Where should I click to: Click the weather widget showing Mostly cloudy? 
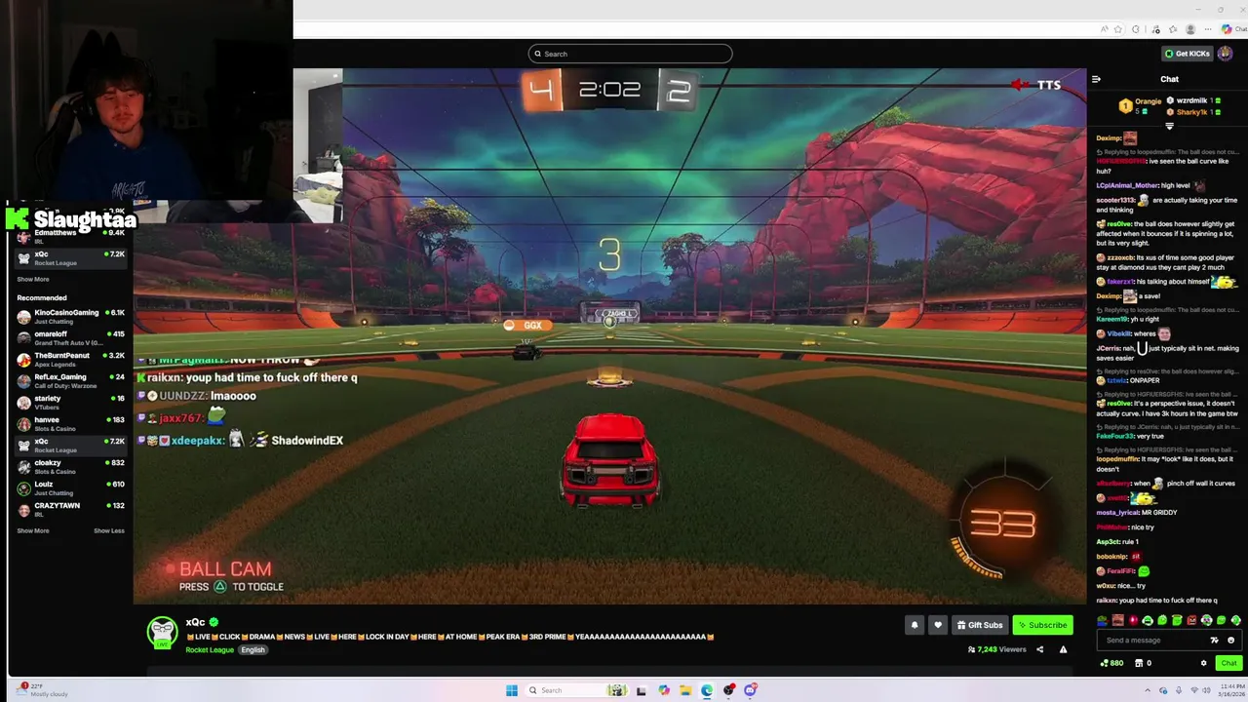41,690
